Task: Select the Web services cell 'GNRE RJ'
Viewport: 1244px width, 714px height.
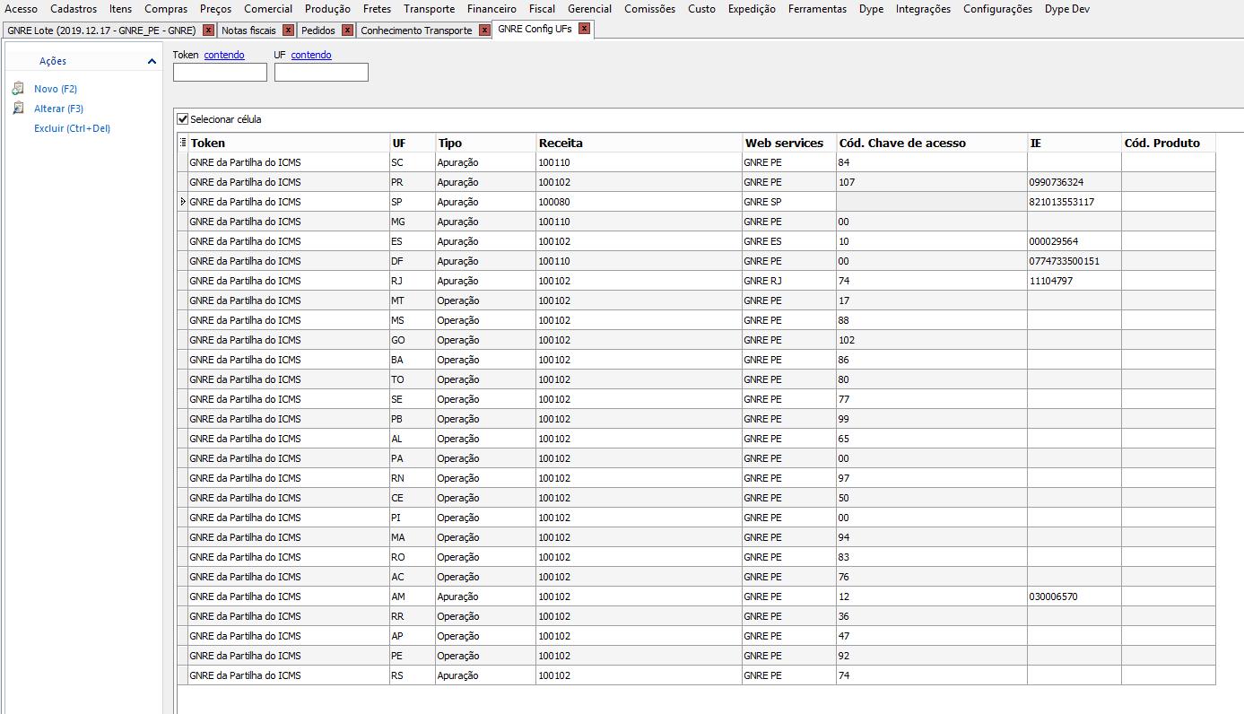Action: click(x=789, y=281)
